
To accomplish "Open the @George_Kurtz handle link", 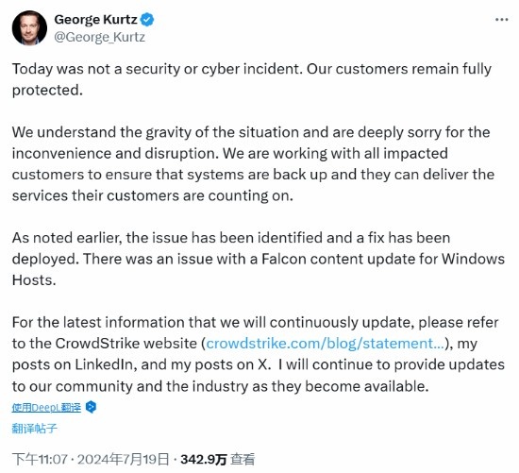I will tap(99, 37).
